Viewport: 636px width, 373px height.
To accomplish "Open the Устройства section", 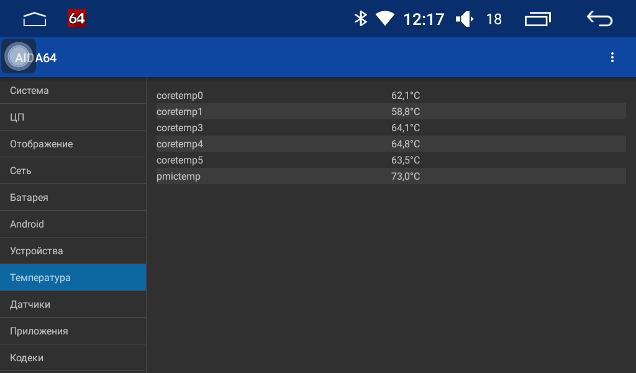I will 73,251.
